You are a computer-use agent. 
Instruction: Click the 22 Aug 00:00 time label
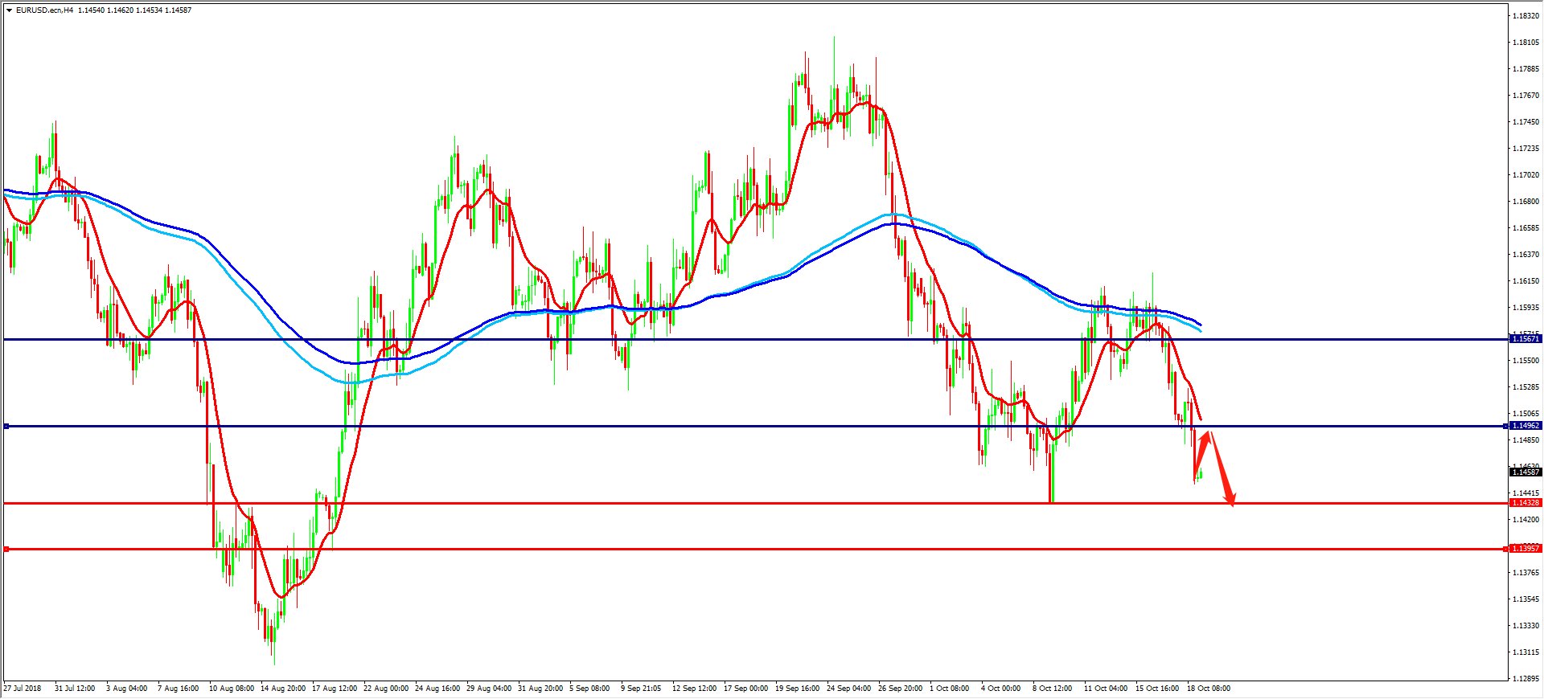386,689
